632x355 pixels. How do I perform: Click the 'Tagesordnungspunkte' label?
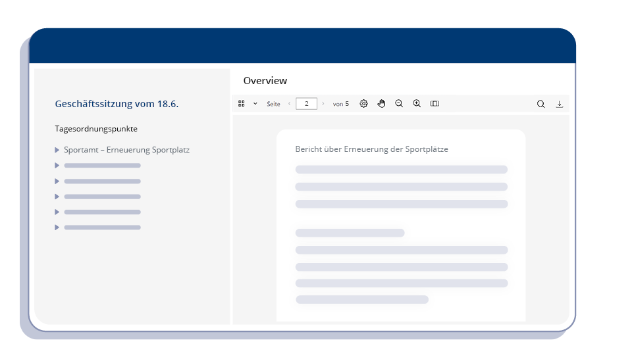point(96,129)
